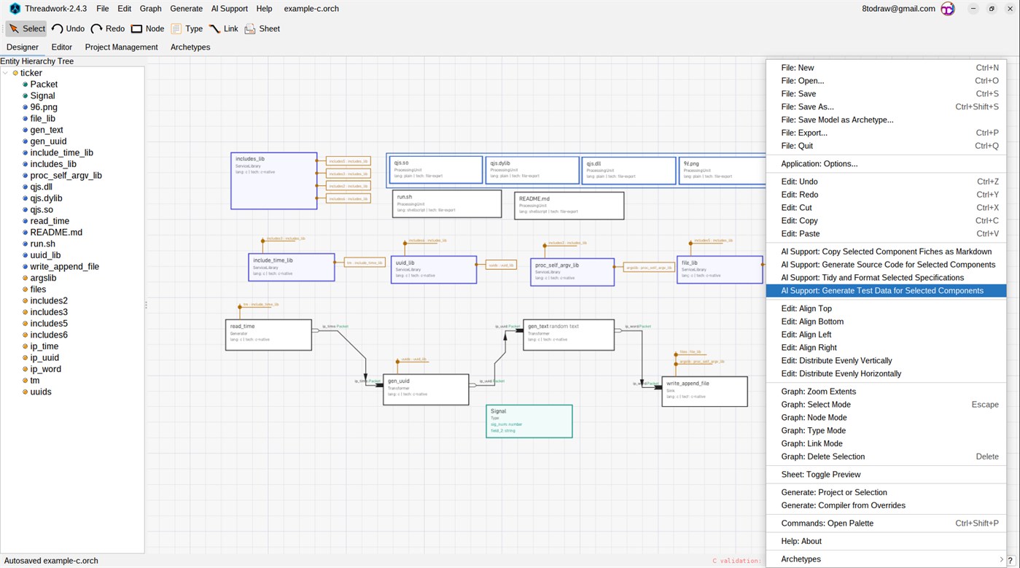Toggle the Sheet tool
This screenshot has width=1020, height=568.
point(262,28)
